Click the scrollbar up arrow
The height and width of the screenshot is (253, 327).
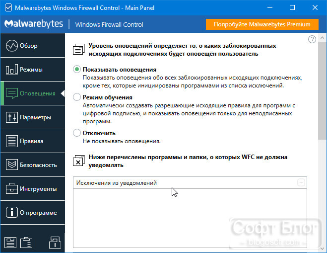pos(322,38)
